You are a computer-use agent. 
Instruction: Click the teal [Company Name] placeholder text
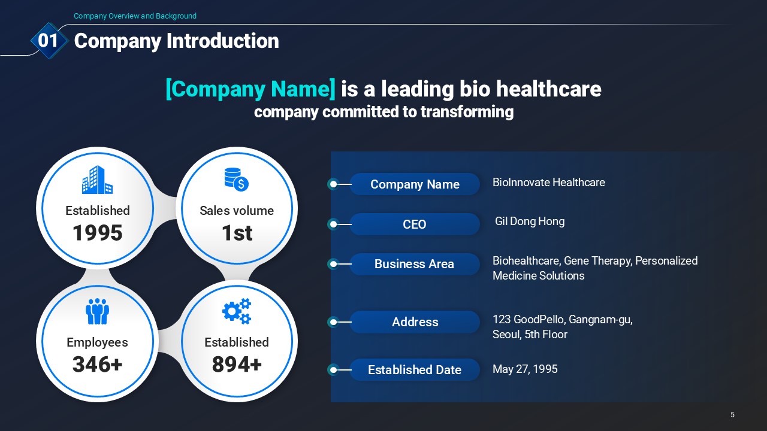click(x=250, y=89)
